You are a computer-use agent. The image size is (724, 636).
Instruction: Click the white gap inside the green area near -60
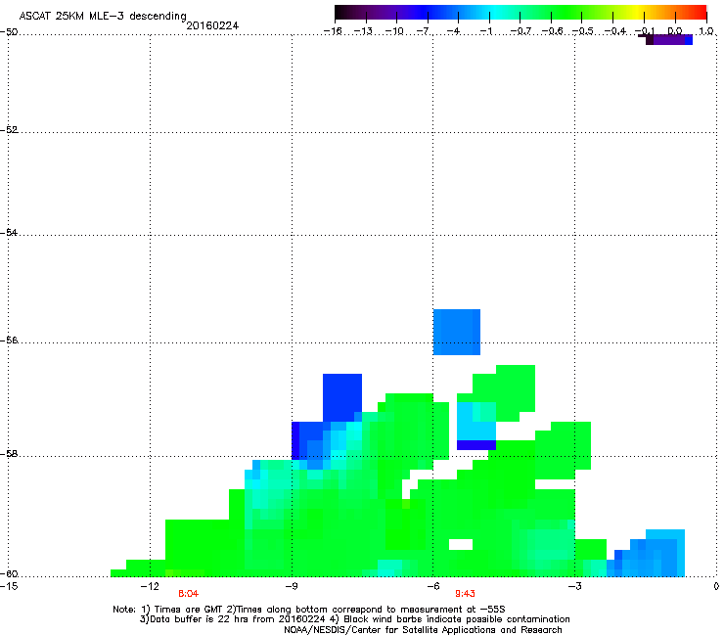point(461,545)
